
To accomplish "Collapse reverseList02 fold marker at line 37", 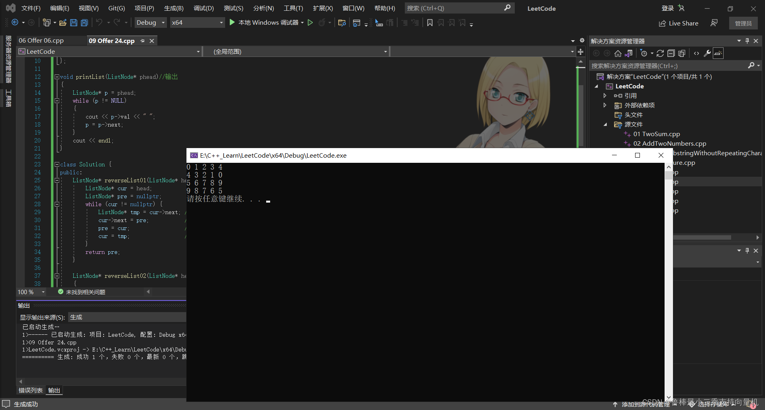I will [x=57, y=276].
